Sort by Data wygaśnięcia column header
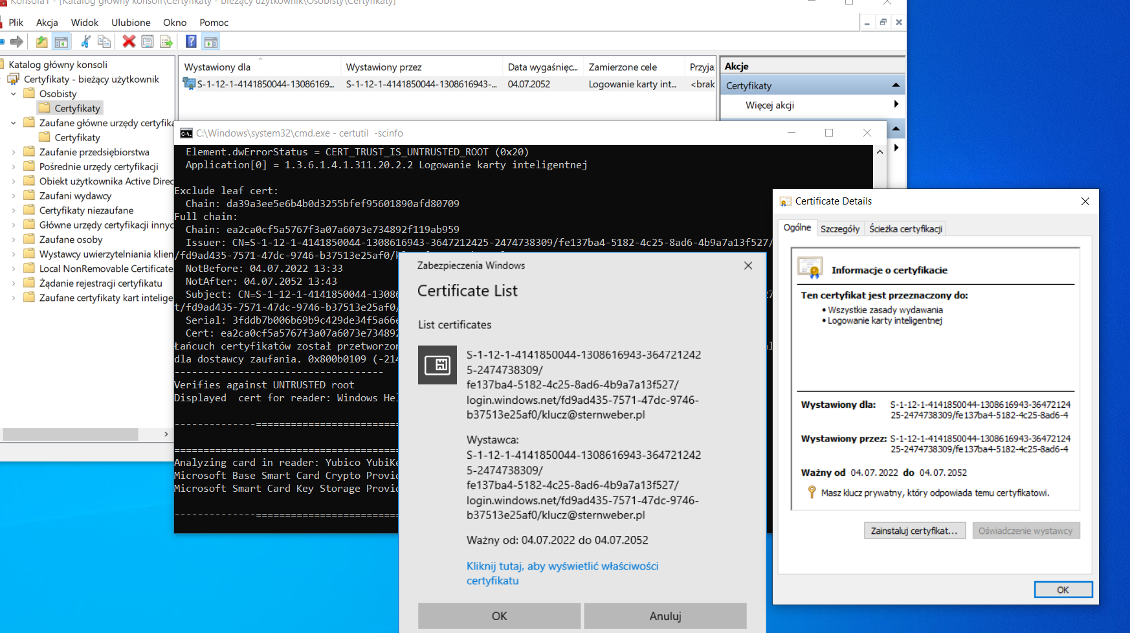Viewport: 1130px width, 633px height. pyautogui.click(x=542, y=67)
